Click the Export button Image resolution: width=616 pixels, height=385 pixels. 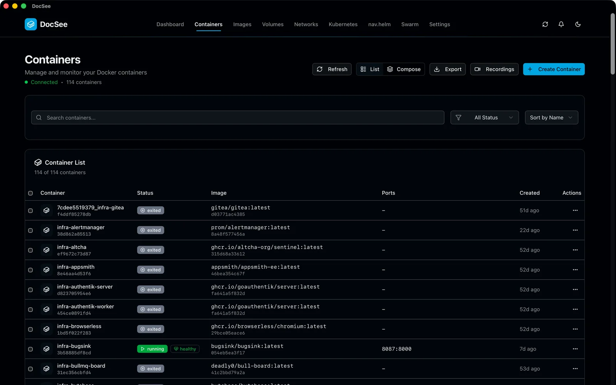[447, 69]
